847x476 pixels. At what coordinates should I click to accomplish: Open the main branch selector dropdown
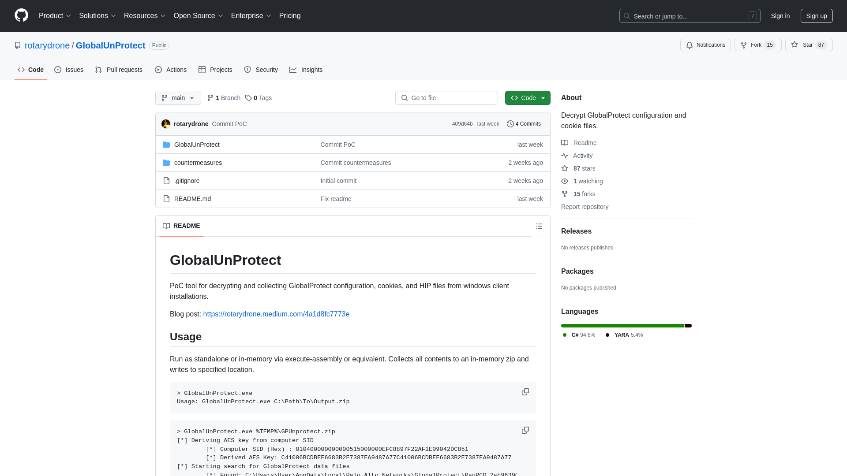[x=178, y=98]
